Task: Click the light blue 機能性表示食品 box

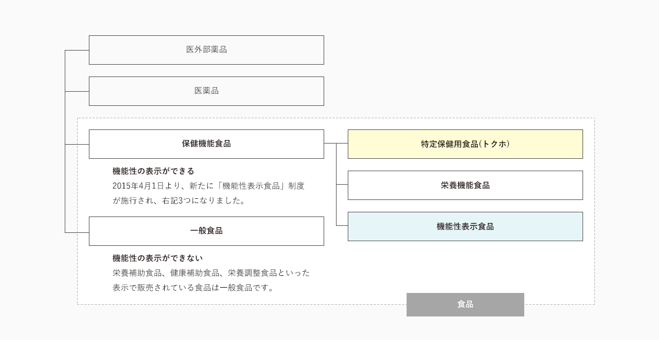Action: (465, 226)
